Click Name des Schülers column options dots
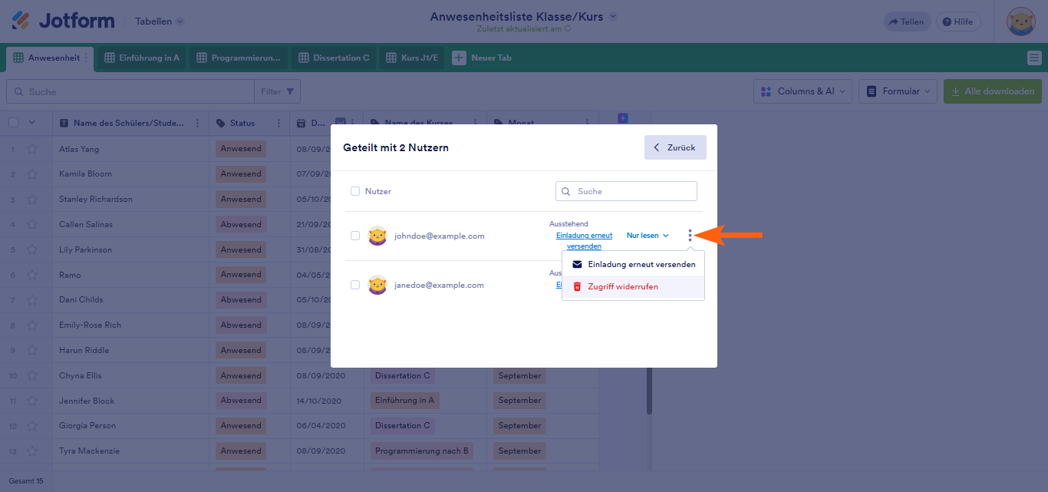The width and height of the screenshot is (1048, 492). click(198, 123)
